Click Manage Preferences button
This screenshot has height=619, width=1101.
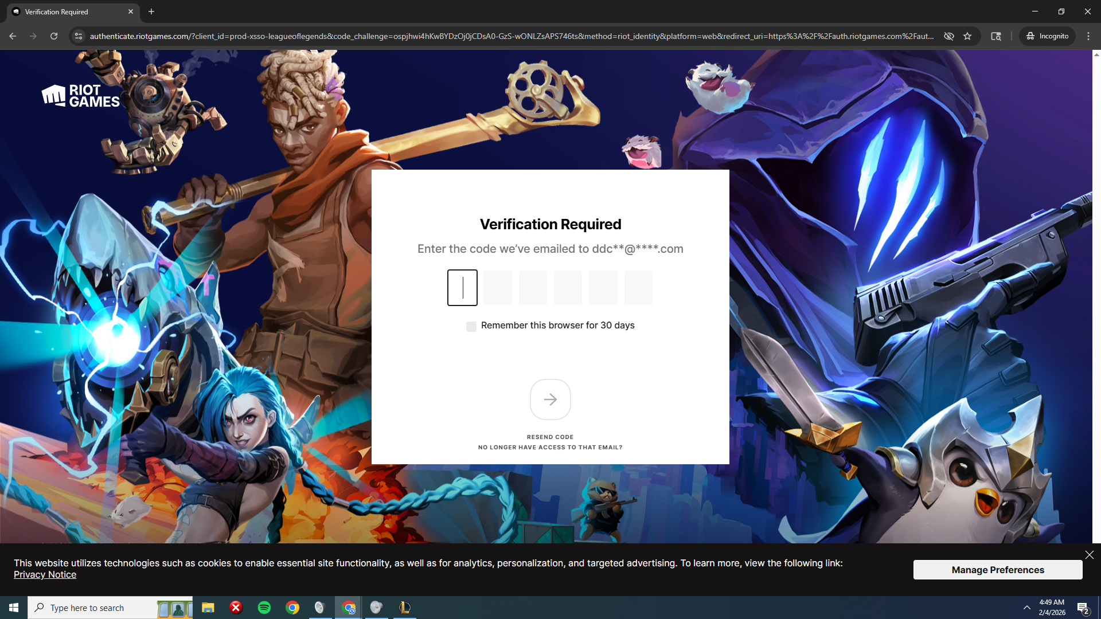[x=997, y=570]
